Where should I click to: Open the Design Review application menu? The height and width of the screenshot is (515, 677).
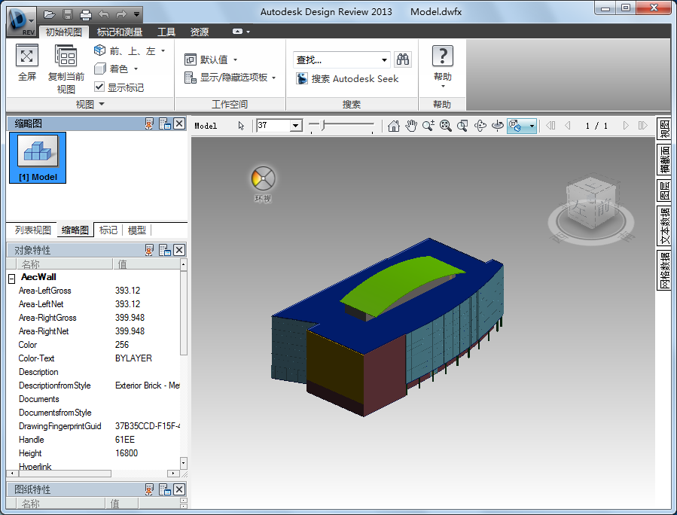coord(21,22)
